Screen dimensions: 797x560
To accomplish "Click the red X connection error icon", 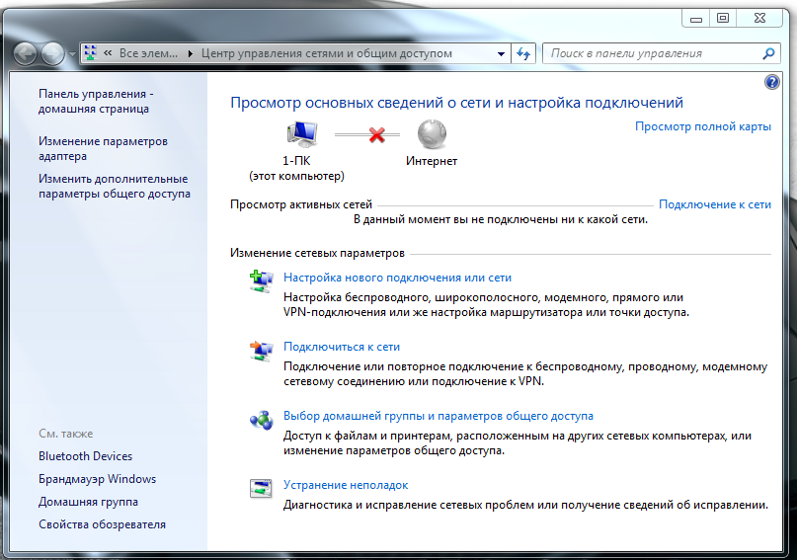I will pyautogui.click(x=376, y=134).
